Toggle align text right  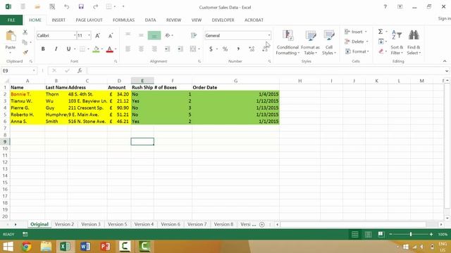pyautogui.click(x=154, y=49)
